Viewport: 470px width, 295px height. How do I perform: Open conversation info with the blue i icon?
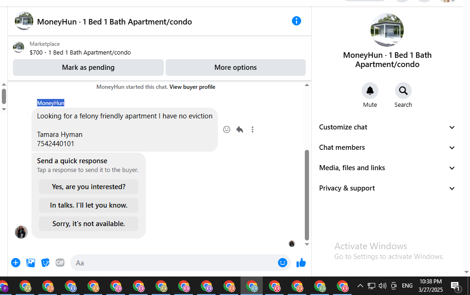[x=296, y=21]
